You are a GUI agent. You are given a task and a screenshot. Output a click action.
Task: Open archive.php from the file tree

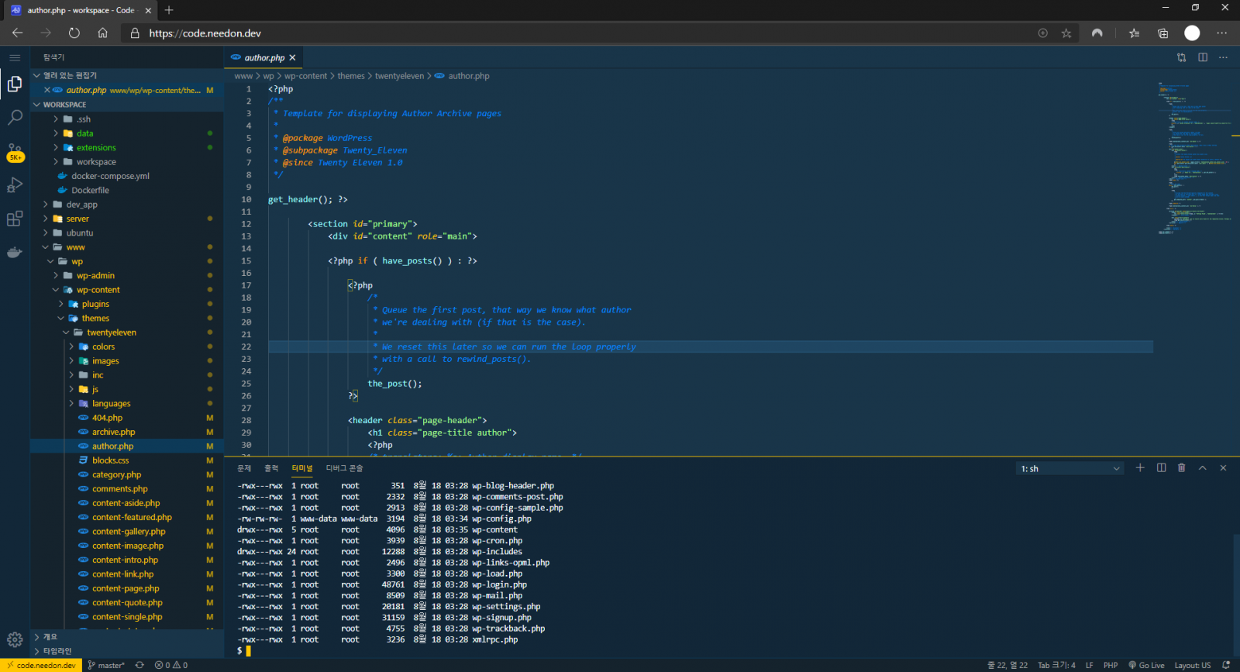113,432
